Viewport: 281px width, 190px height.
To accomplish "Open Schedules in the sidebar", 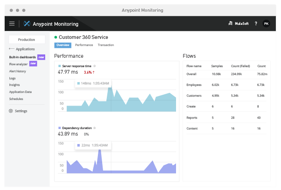I will pyautogui.click(x=16, y=99).
